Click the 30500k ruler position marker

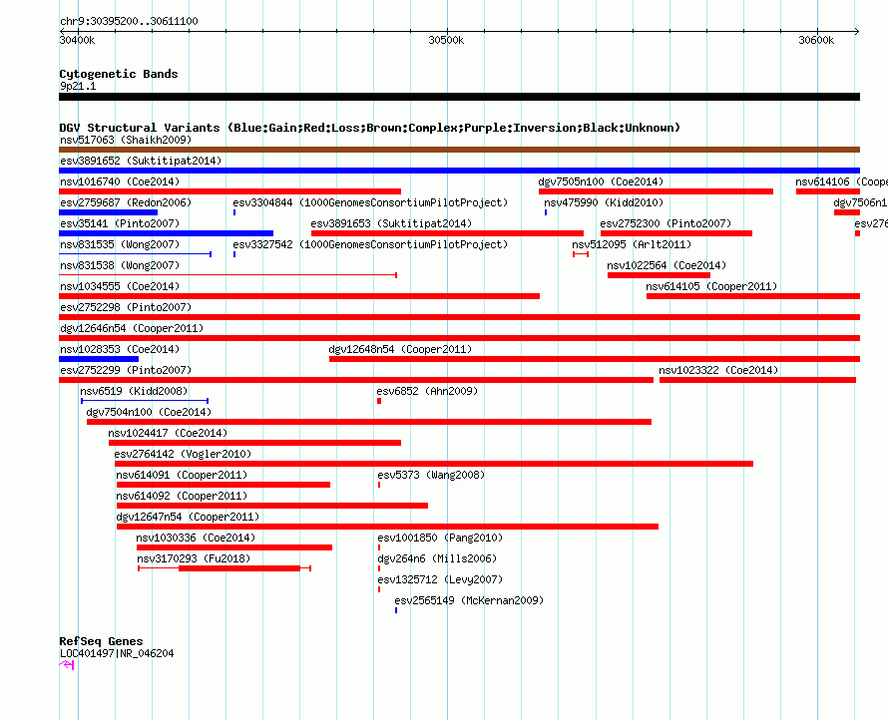446,40
